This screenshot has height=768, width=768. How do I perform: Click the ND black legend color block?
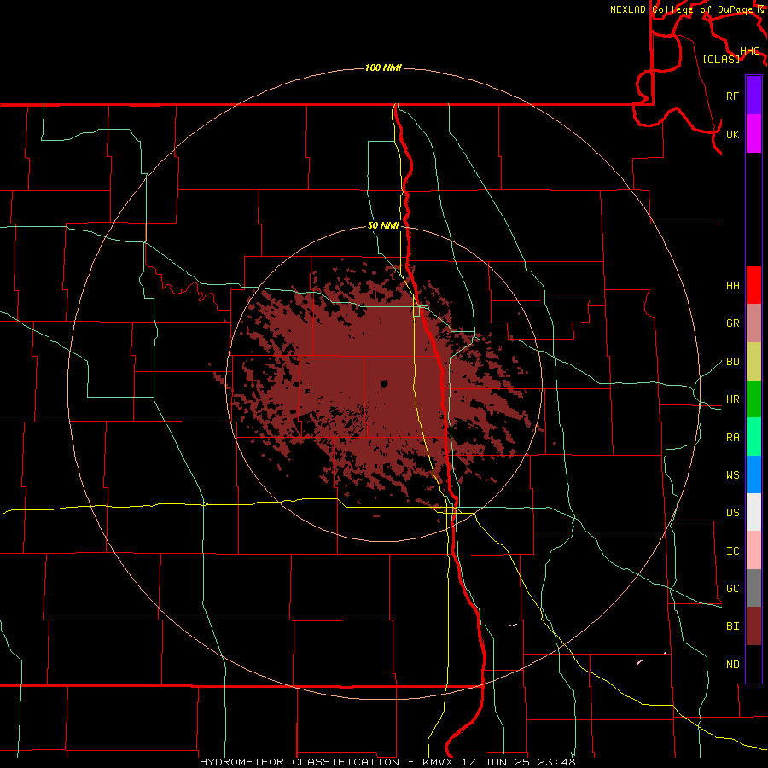tap(753, 664)
